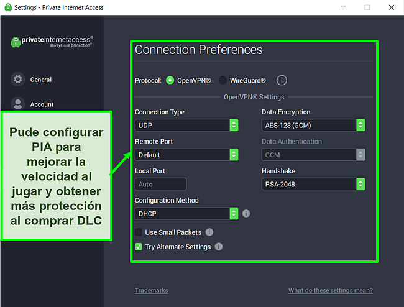Image resolution: width=404 pixels, height=307 pixels.
Task: Click the 'Connection Preferences' heading
Action: tap(199, 50)
